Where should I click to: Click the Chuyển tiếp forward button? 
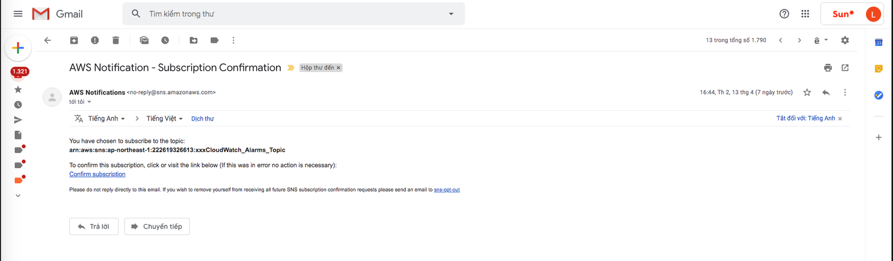(x=157, y=226)
